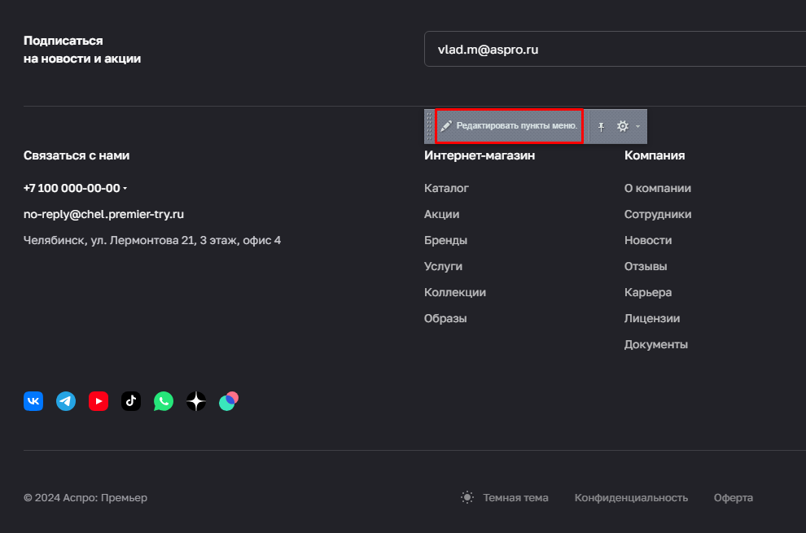
Task: Open the TikTok icon link
Action: pos(131,401)
